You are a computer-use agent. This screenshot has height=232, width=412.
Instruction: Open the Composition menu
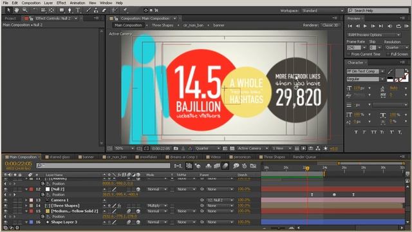pyautogui.click(x=31, y=3)
